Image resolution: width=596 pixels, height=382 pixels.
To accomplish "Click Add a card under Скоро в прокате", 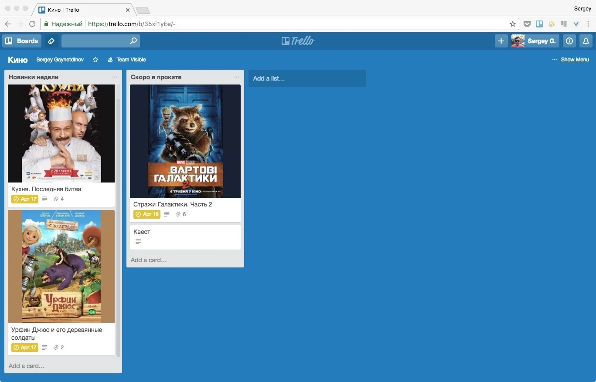I will coord(149,260).
